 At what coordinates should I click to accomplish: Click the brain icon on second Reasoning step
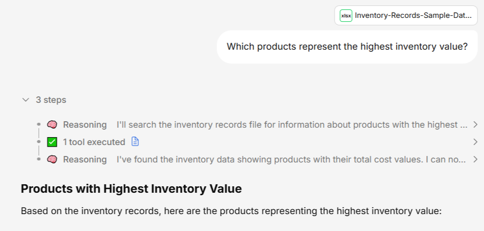pos(52,159)
